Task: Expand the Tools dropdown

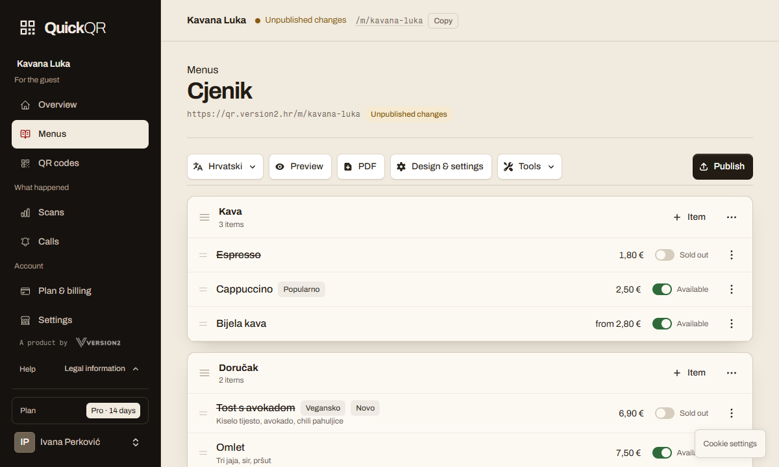Action: tap(530, 167)
